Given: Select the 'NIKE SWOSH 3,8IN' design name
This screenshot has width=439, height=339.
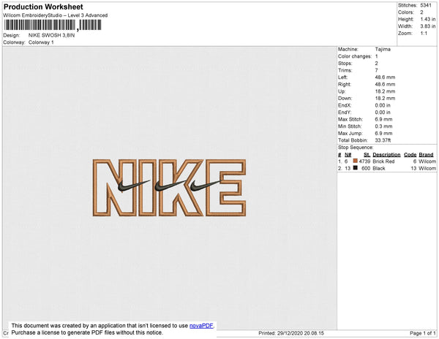Looking at the screenshot, I should click(x=51, y=36).
